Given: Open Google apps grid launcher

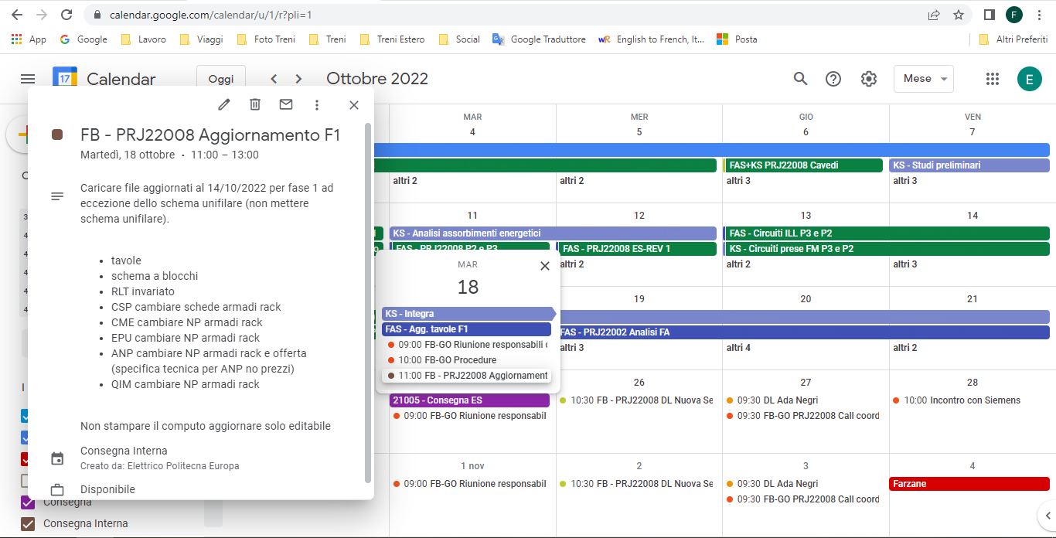Looking at the screenshot, I should 993,79.
